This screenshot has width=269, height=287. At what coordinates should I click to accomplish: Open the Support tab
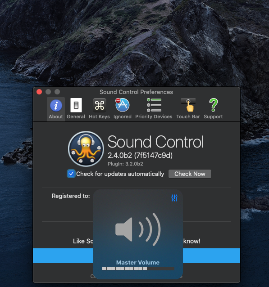point(213,109)
